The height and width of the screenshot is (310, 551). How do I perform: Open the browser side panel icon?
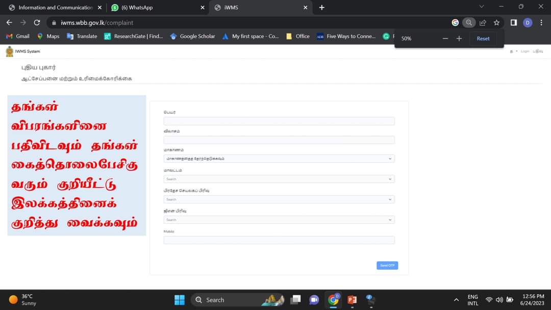[x=514, y=22]
